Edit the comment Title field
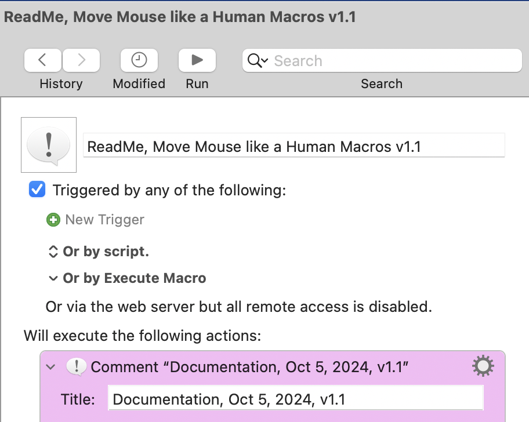 (x=295, y=399)
